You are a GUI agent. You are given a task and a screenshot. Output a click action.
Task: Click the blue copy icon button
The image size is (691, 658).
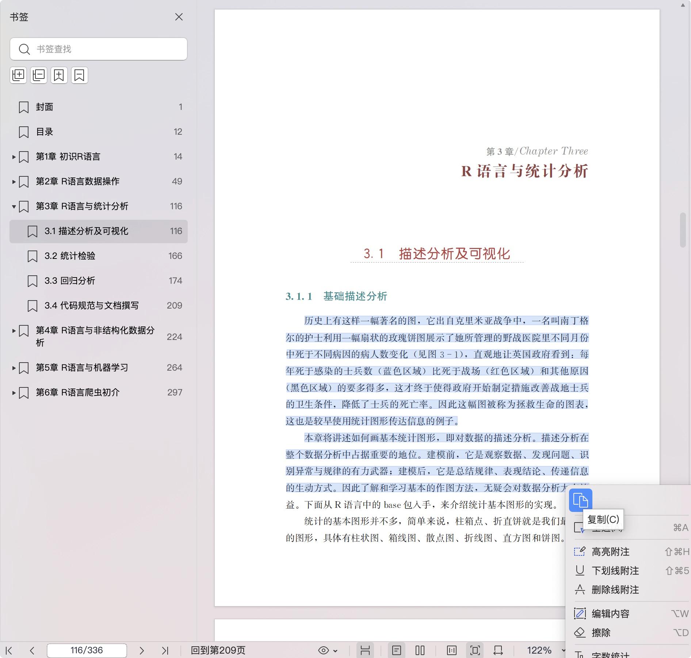580,500
